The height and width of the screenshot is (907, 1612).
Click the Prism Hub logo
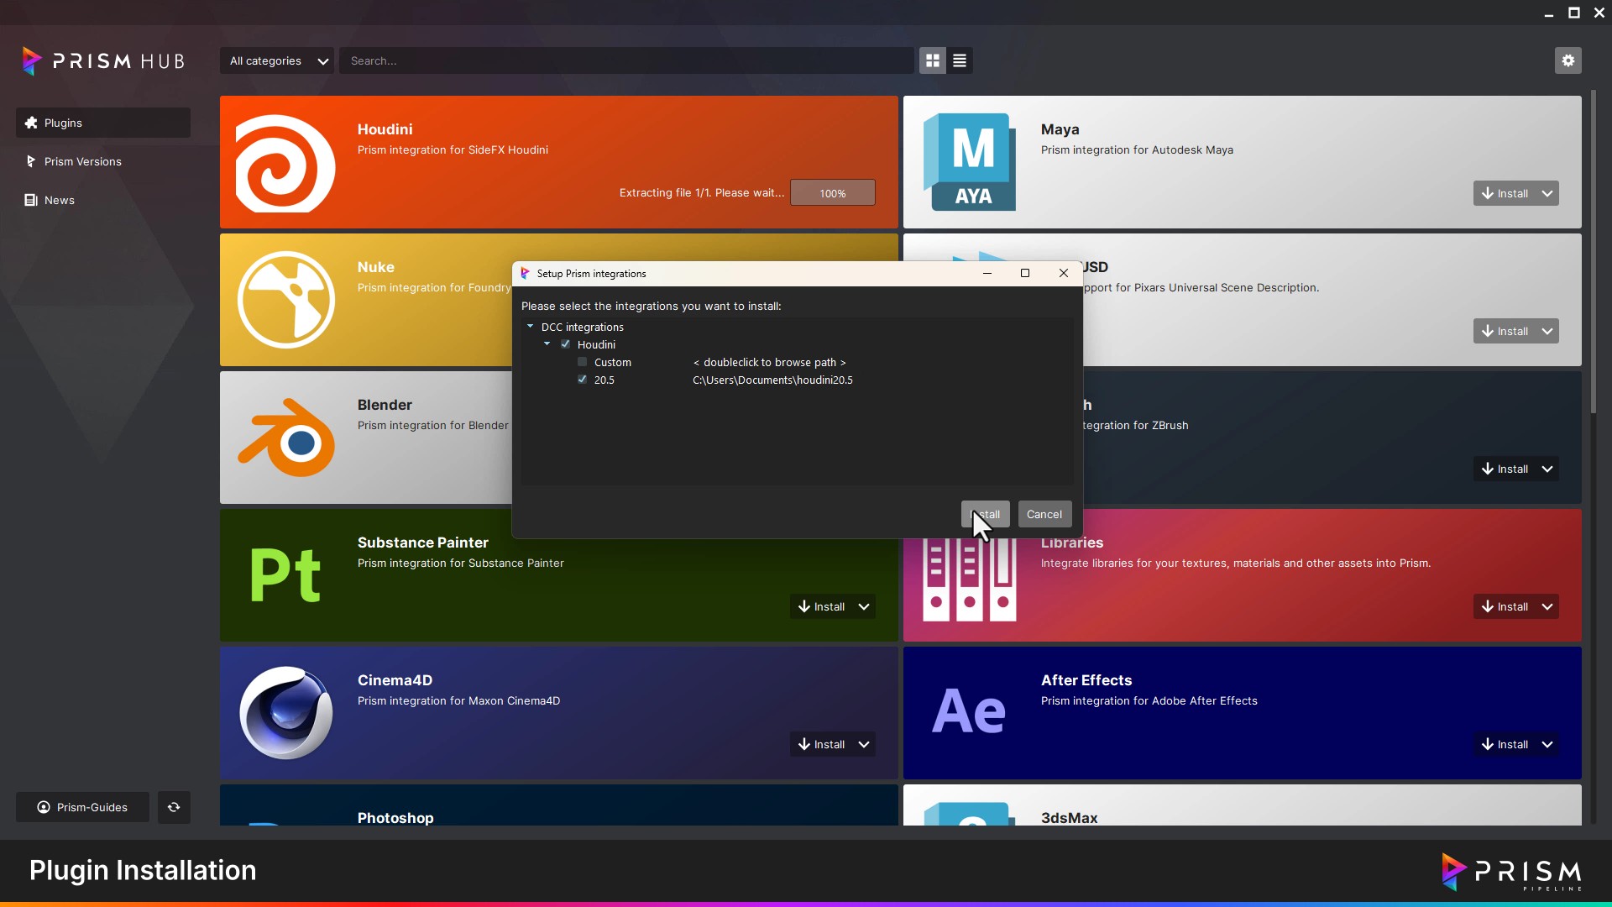point(103,61)
